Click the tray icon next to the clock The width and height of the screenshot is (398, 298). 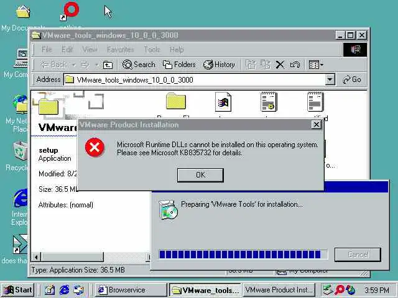click(x=351, y=290)
